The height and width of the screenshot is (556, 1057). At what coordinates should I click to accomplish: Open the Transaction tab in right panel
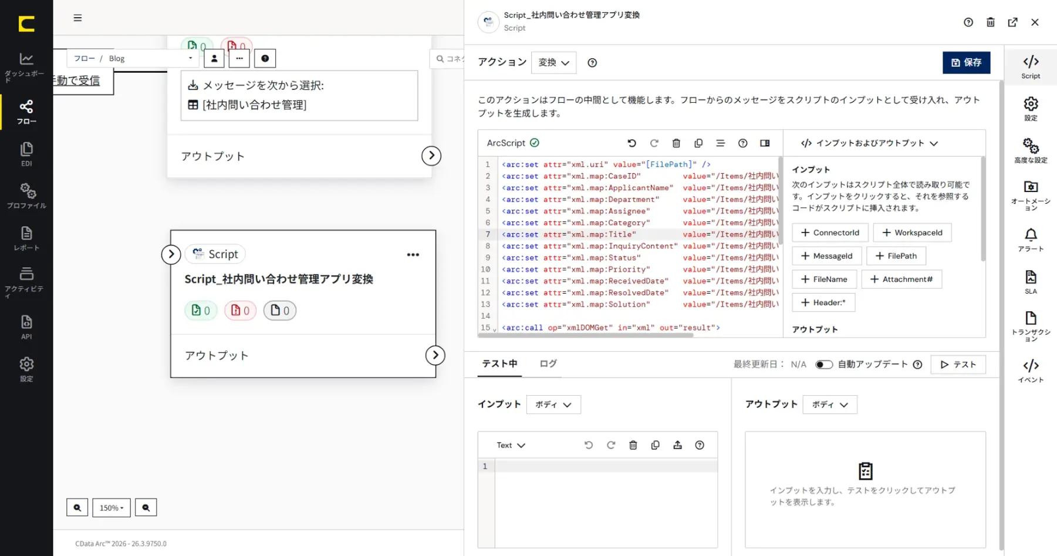(1031, 326)
